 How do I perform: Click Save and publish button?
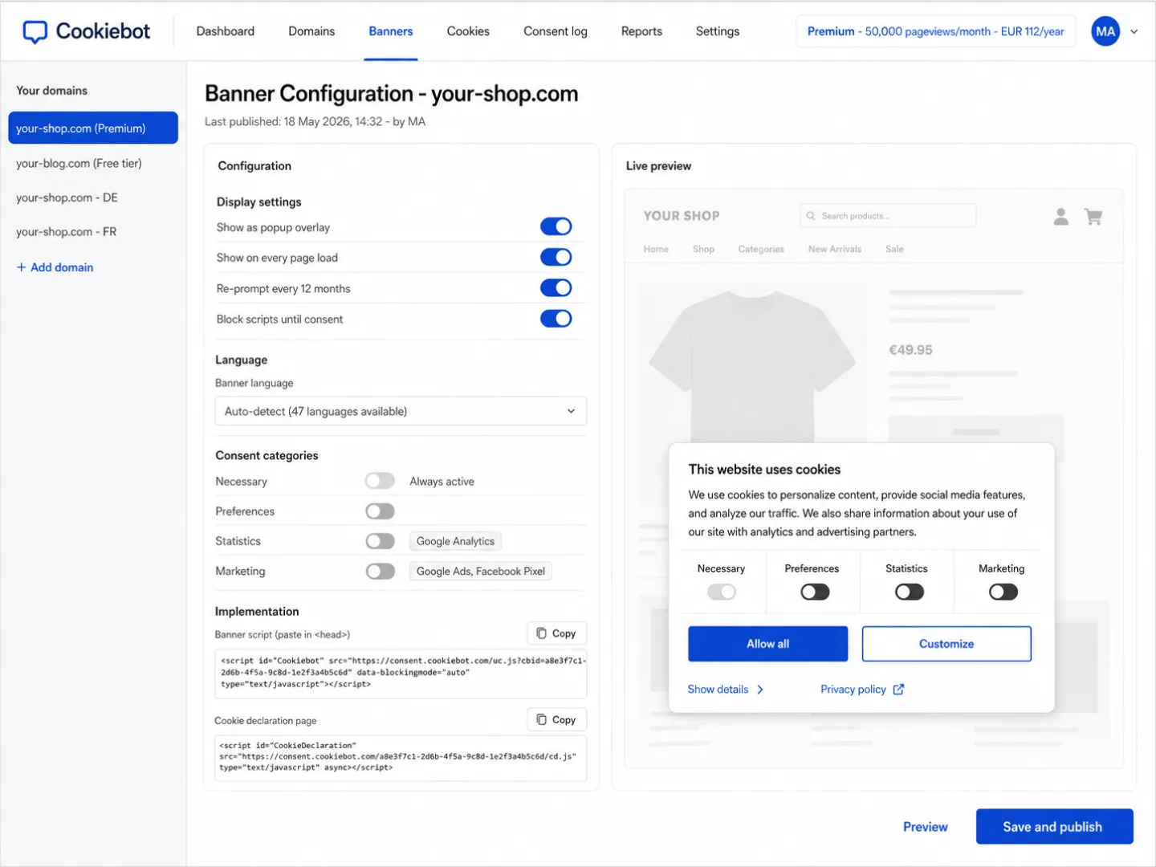[1054, 827]
